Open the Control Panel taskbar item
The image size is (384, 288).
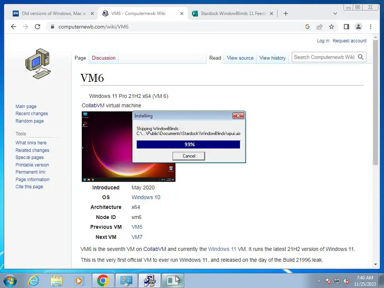pyautogui.click(x=126, y=280)
